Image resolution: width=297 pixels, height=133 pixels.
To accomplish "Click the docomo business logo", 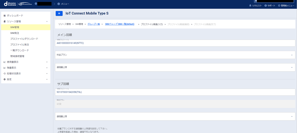I will click(x=10, y=4).
